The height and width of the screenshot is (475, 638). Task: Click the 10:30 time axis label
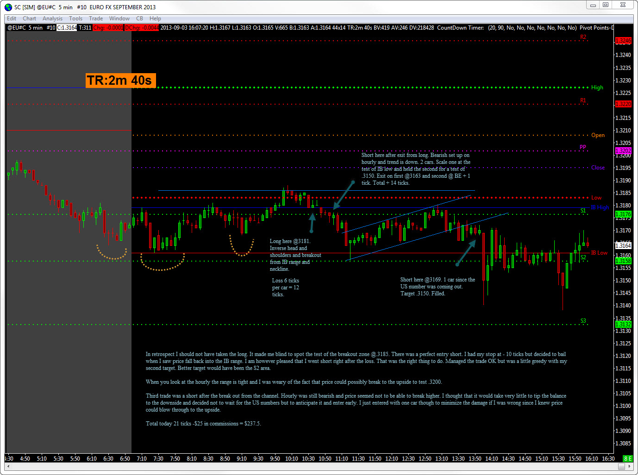point(308,459)
